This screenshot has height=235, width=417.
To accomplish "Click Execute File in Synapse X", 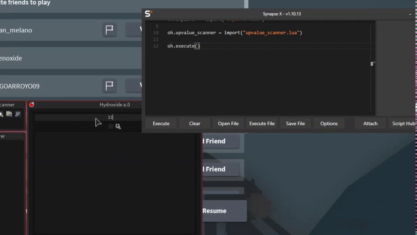I will click(x=262, y=123).
